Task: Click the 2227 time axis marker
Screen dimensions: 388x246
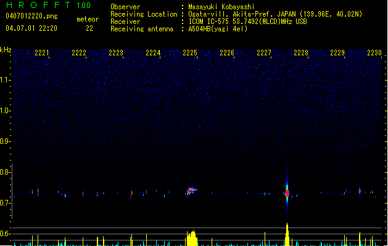Action: [x=264, y=53]
